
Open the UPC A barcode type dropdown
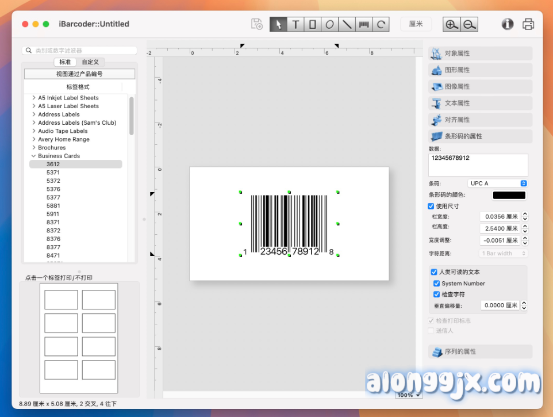click(x=498, y=183)
